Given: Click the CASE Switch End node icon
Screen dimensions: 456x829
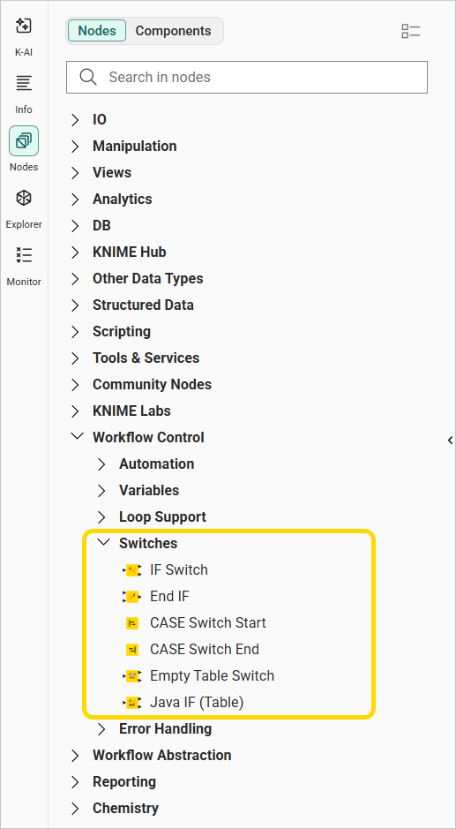Looking at the screenshot, I should tap(132, 649).
